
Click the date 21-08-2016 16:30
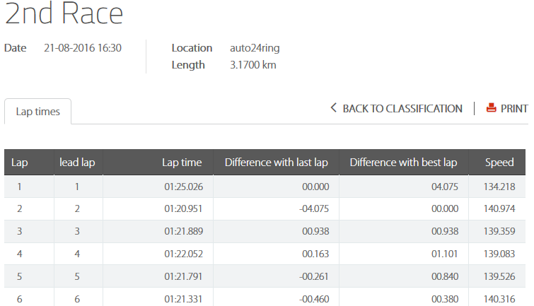click(83, 48)
